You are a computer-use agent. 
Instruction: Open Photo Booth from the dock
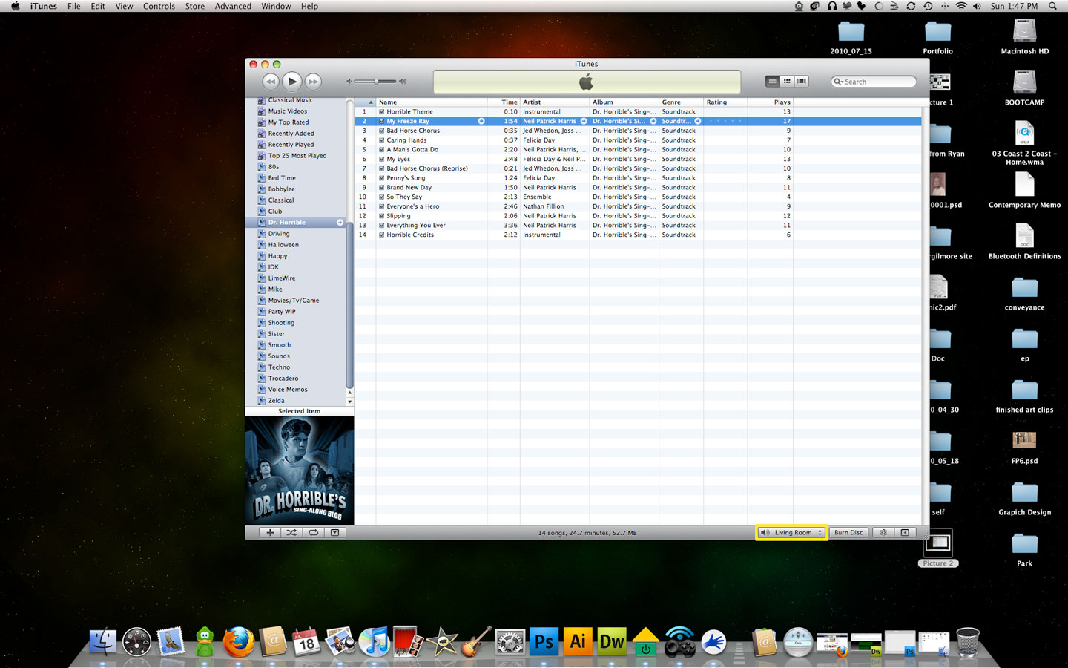click(408, 642)
